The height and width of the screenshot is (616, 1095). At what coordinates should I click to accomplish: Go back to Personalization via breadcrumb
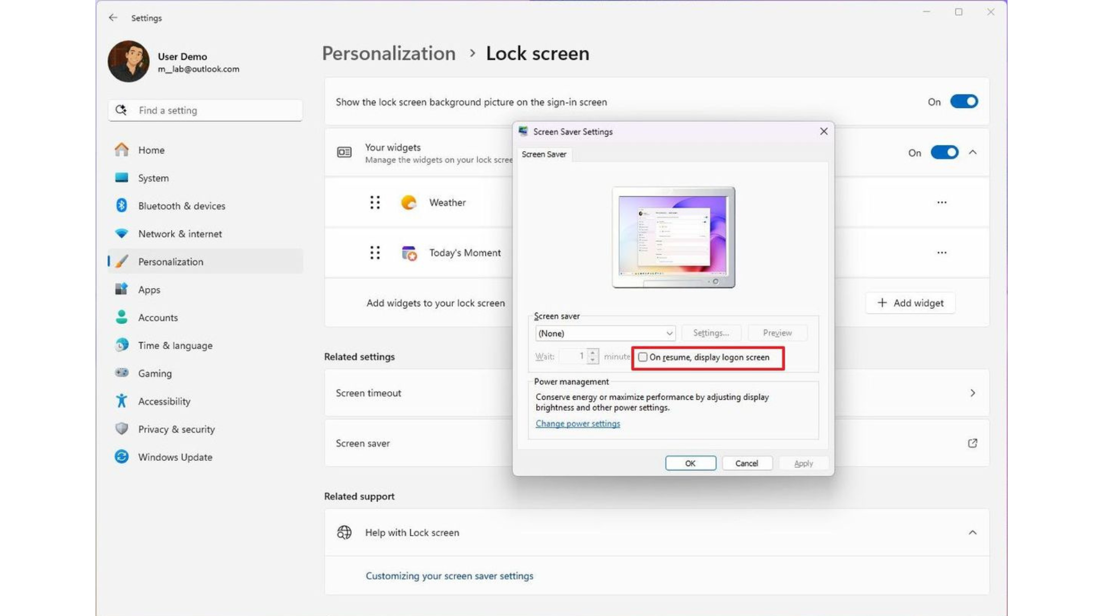pos(388,53)
